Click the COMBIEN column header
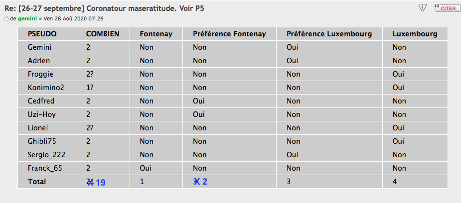461x203 pixels. click(x=103, y=34)
